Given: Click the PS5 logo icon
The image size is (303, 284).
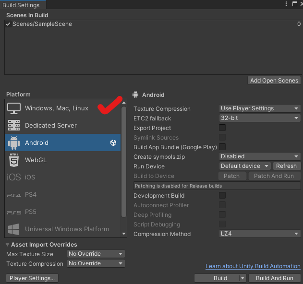Looking at the screenshot, I should pyautogui.click(x=14, y=213).
